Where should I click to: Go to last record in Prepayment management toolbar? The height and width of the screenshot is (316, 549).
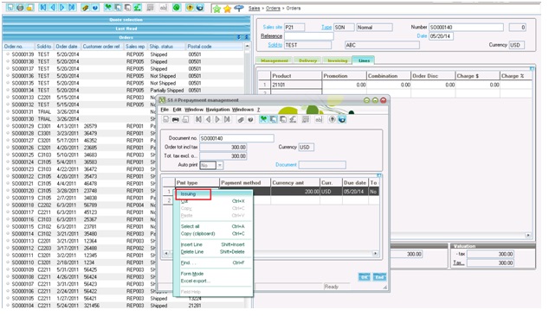(227, 119)
